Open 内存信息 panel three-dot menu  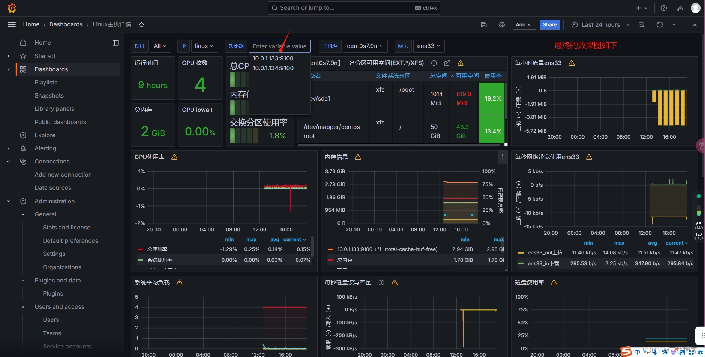coord(502,157)
